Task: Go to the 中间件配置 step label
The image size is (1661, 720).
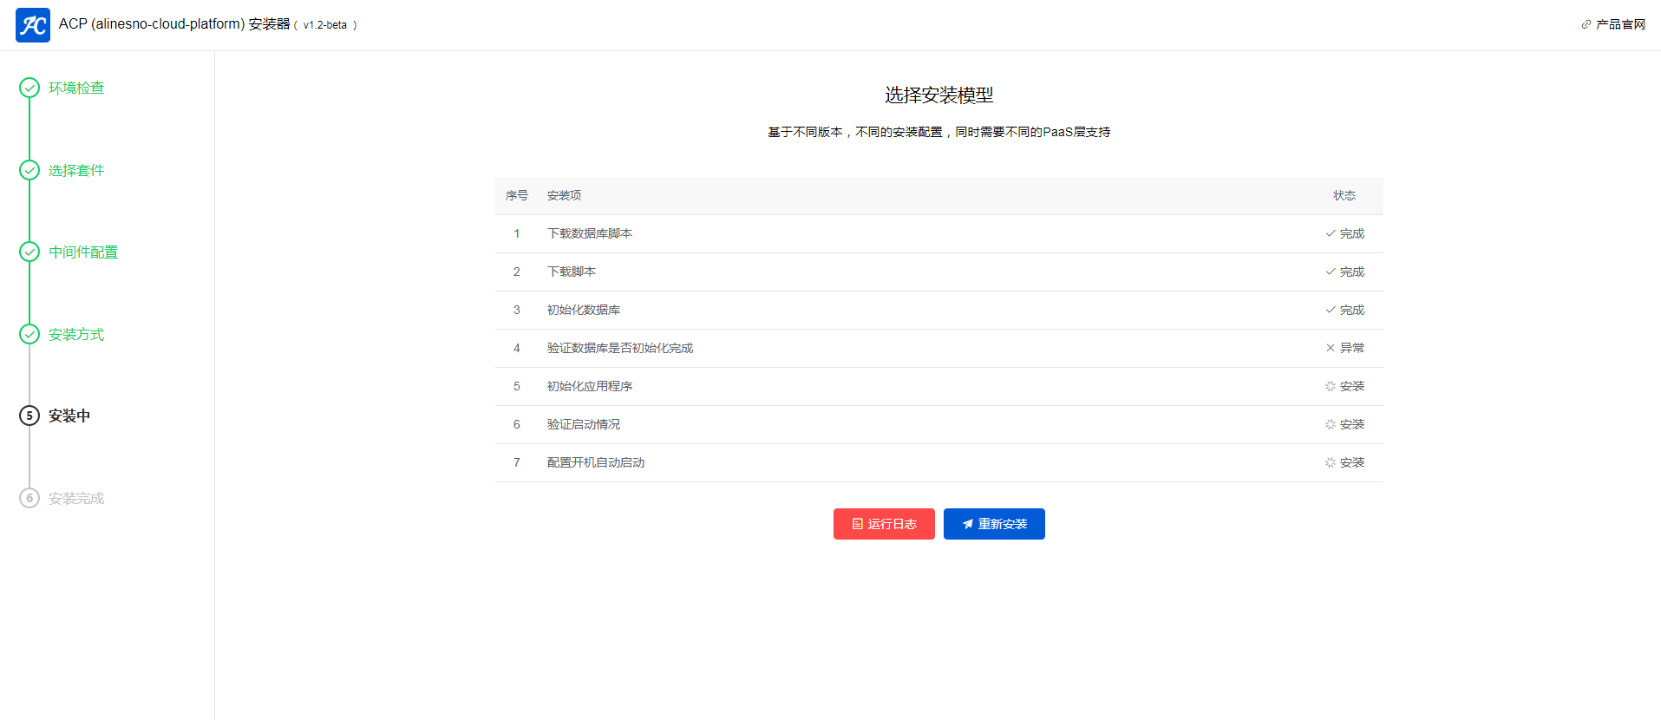Action: pyautogui.click(x=83, y=252)
